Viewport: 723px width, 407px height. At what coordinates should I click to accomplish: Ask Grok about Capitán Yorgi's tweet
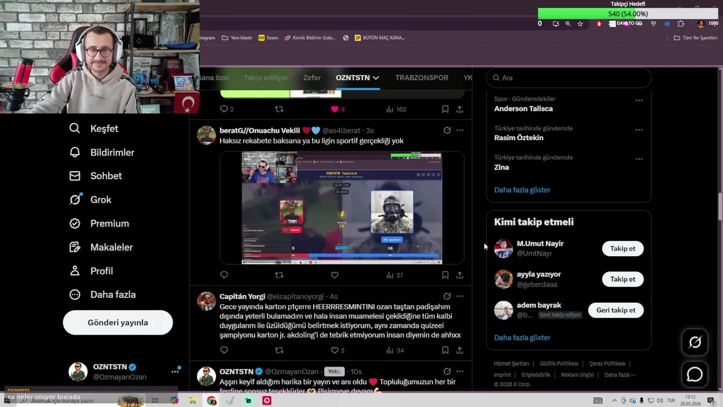pos(447,296)
